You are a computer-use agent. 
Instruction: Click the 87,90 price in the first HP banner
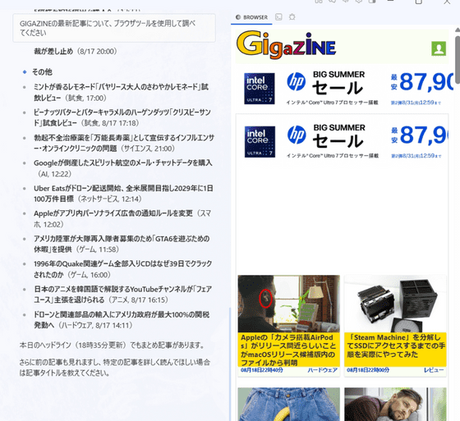pos(426,82)
